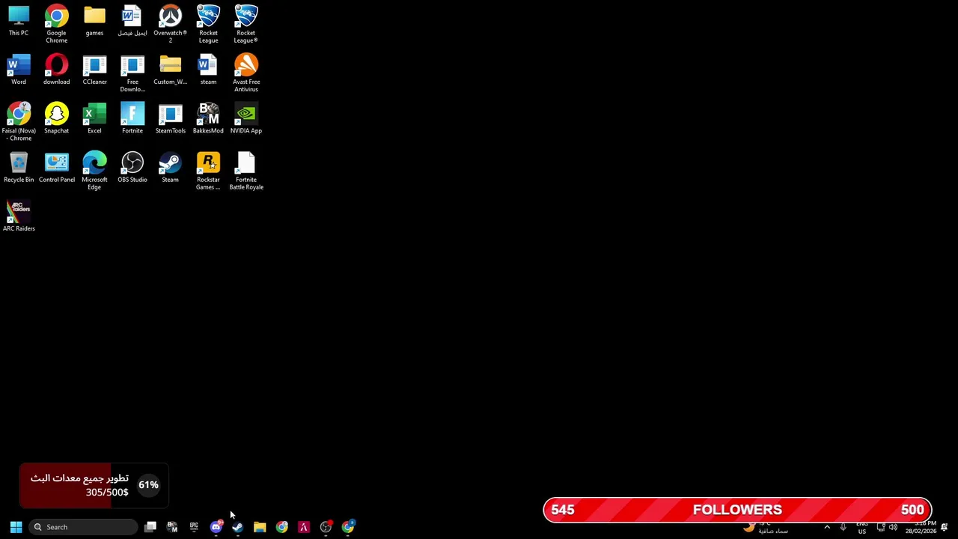Select the Opera download shortcut
958x539 pixels.
click(56, 70)
